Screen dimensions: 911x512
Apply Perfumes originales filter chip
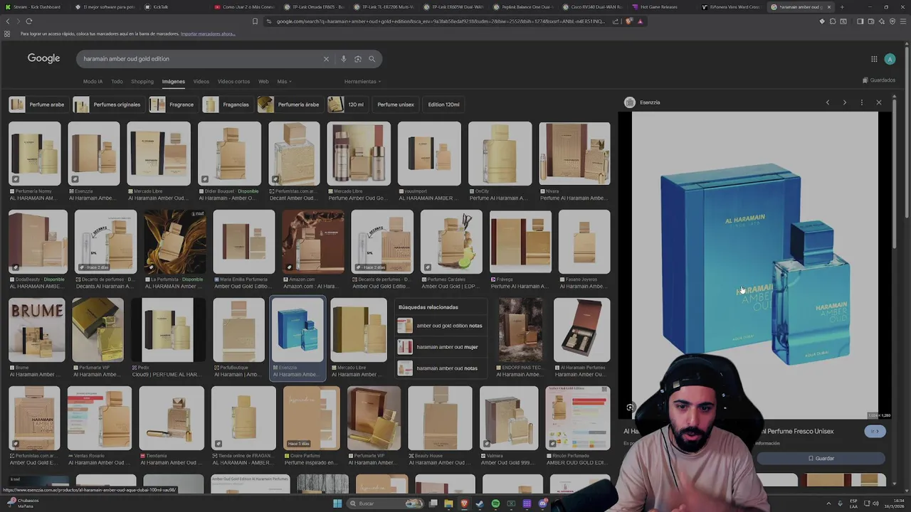[107, 105]
